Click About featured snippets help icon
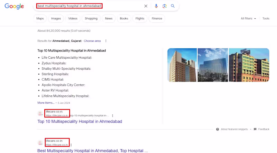 tap(217, 129)
